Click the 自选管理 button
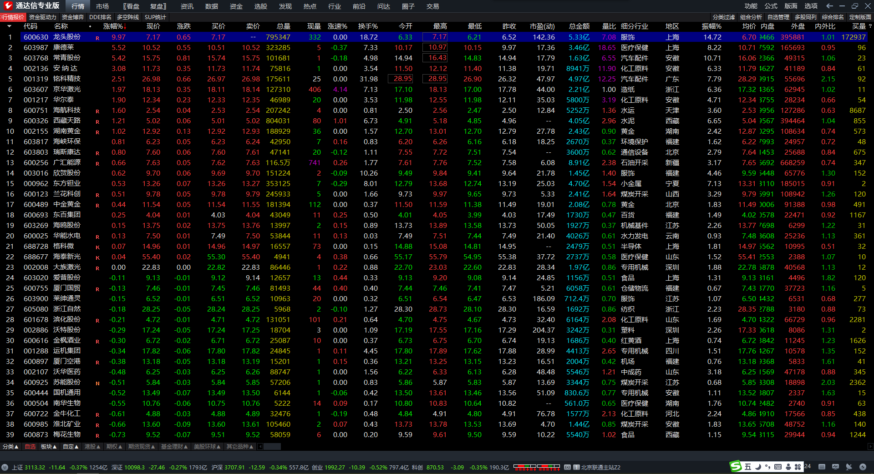Screen dimensions: 874x474 point(778,17)
